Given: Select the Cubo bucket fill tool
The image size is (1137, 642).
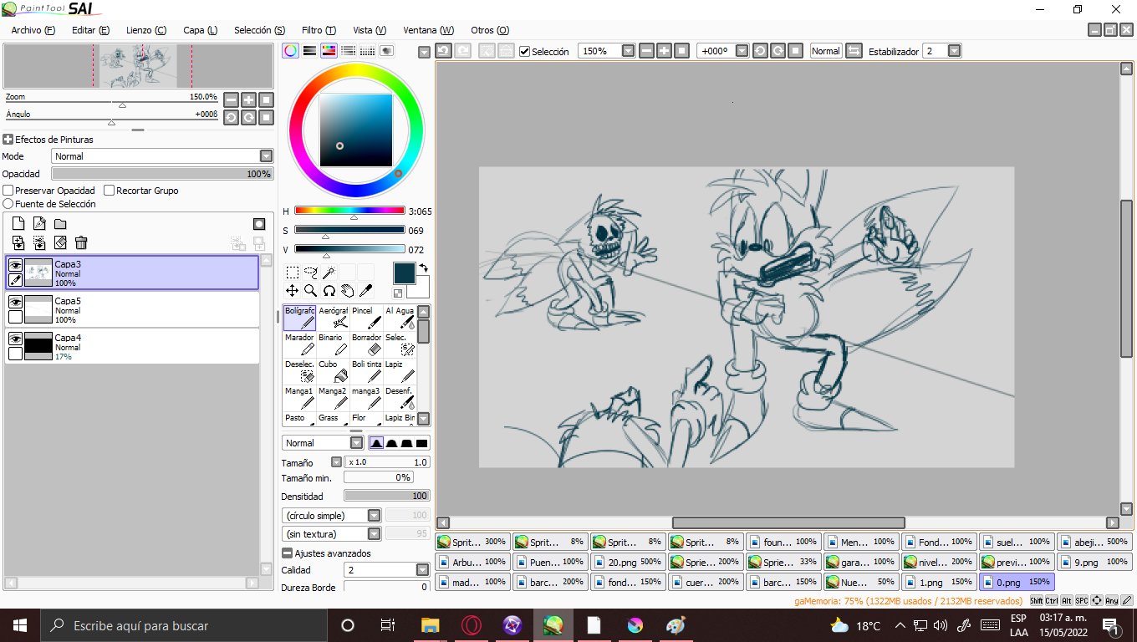Looking at the screenshot, I should (333, 371).
